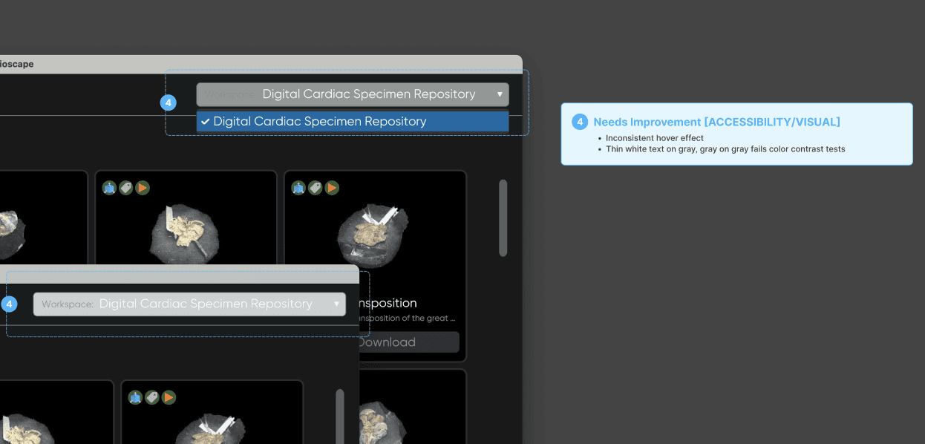The image size is (925, 444).
Task: Click Download button on the transposition card
Action: (x=409, y=342)
